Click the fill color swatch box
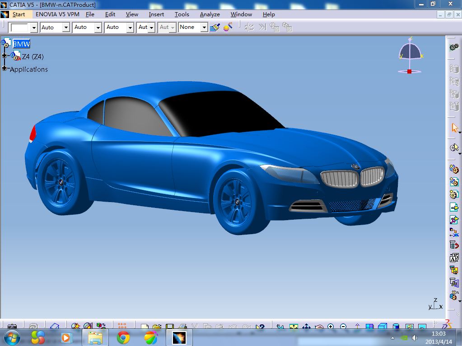 tap(19, 28)
